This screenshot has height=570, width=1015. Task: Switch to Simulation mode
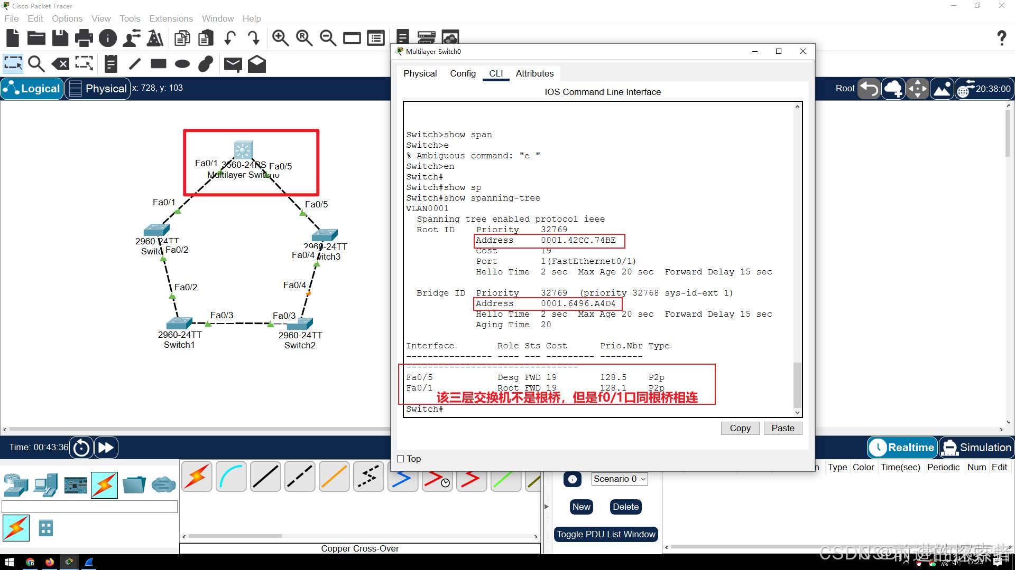coord(976,448)
